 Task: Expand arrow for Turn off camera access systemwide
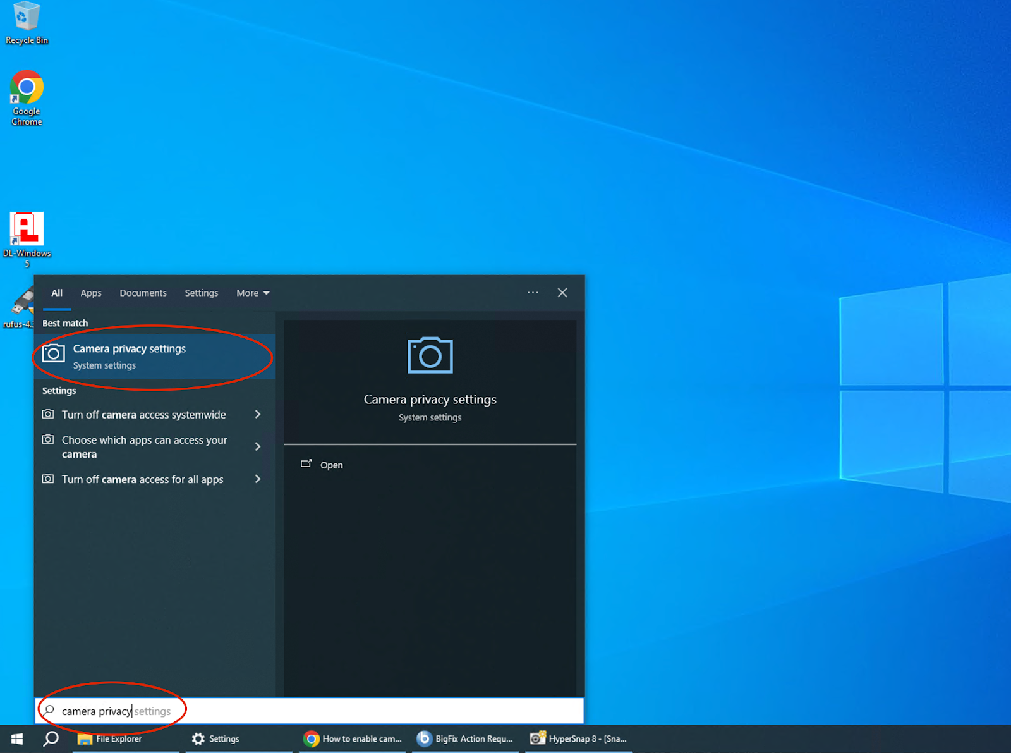coord(258,415)
